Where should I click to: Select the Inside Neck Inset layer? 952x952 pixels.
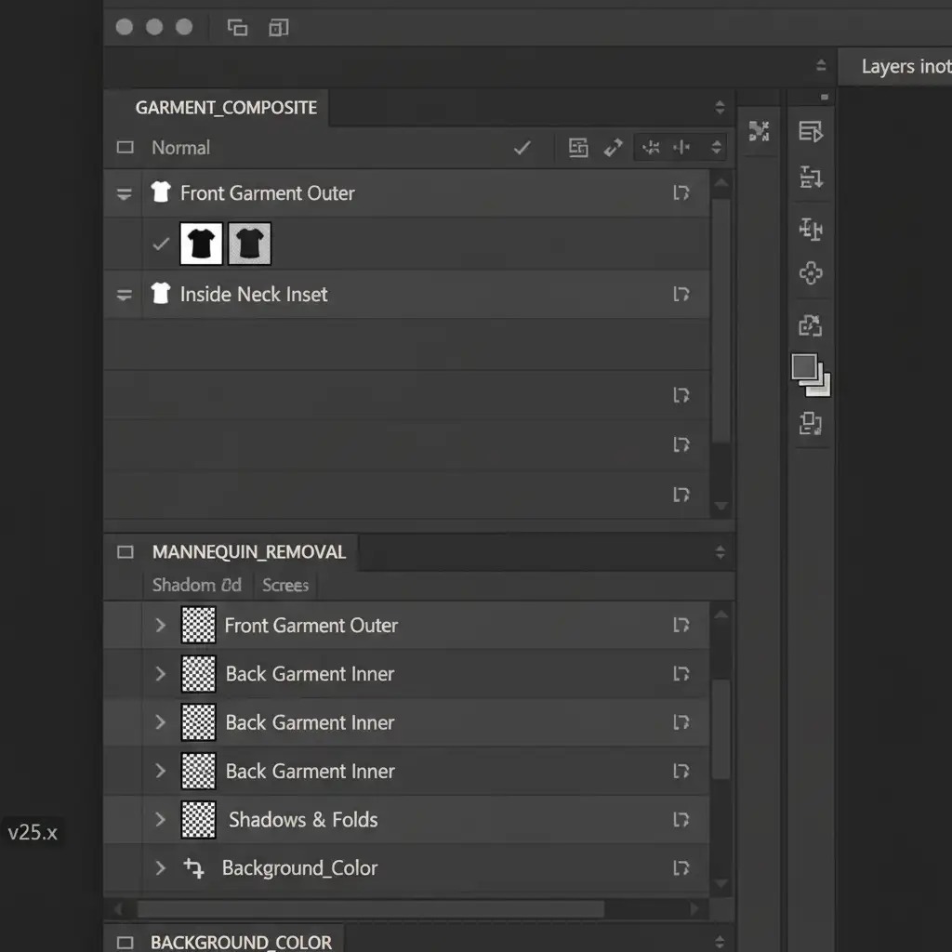pyautogui.click(x=254, y=295)
